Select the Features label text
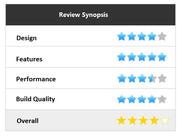 tap(29, 59)
